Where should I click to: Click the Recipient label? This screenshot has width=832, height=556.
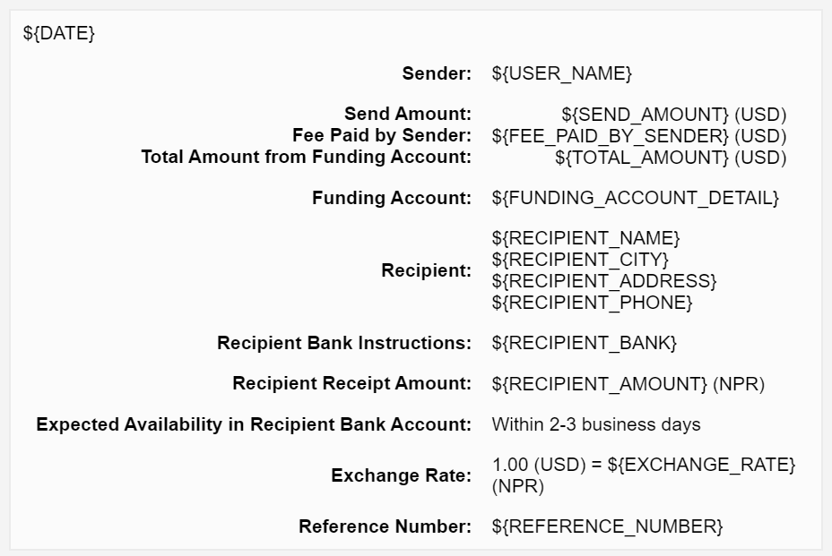coord(426,270)
